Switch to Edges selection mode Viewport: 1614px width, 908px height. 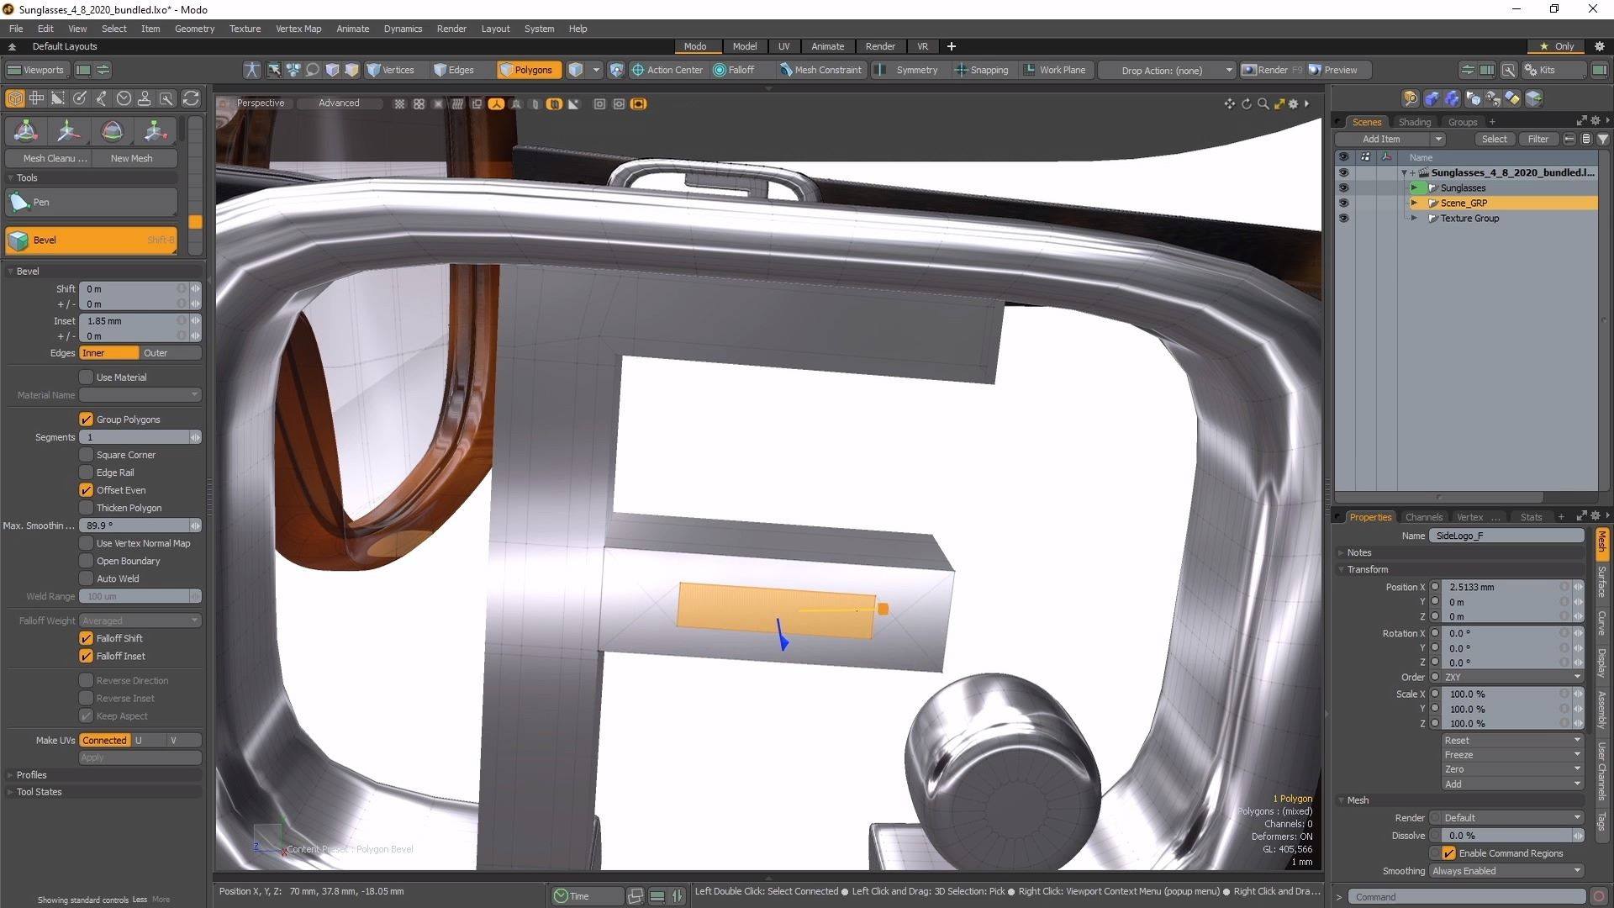(454, 70)
